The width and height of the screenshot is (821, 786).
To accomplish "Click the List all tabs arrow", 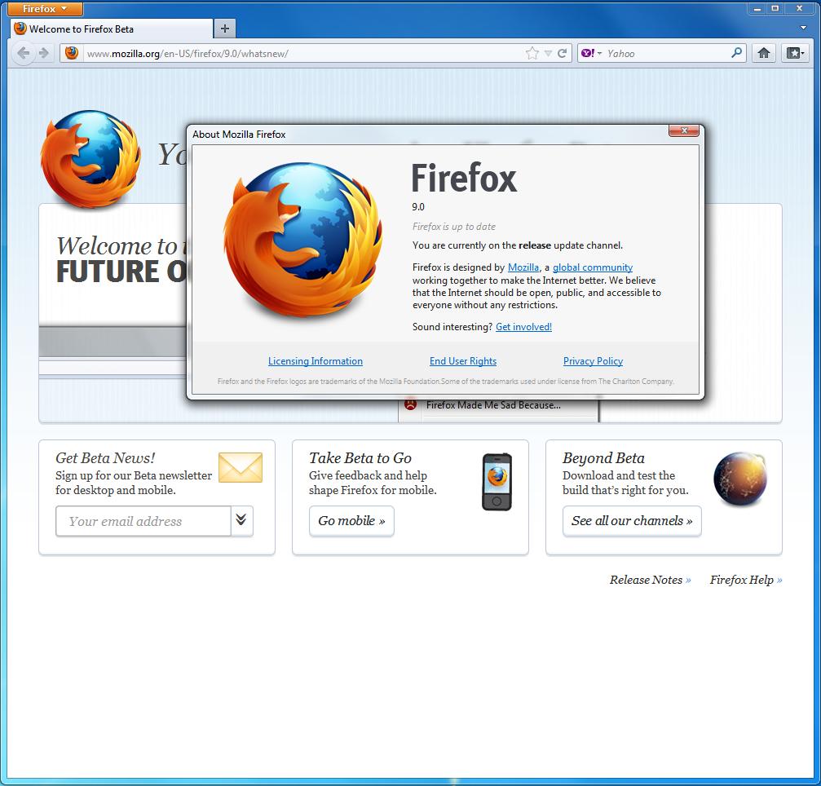I will tap(803, 28).
